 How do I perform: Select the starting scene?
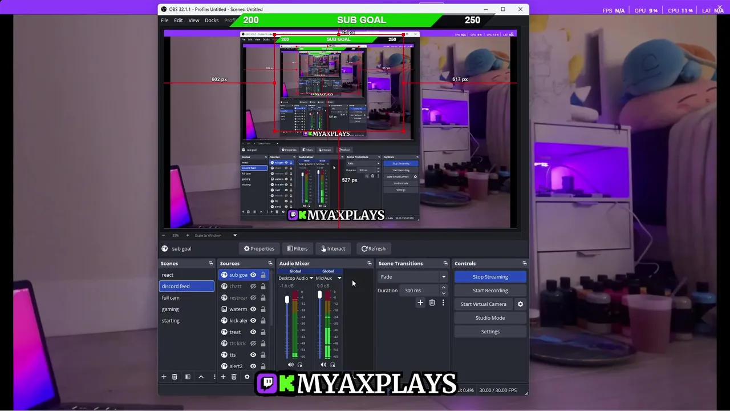tap(186, 321)
